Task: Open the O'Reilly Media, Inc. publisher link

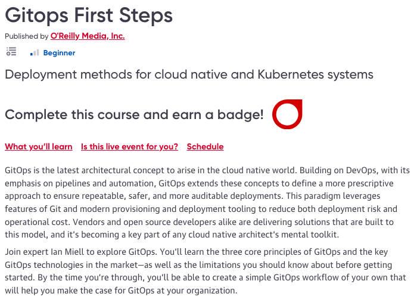Action: point(88,36)
